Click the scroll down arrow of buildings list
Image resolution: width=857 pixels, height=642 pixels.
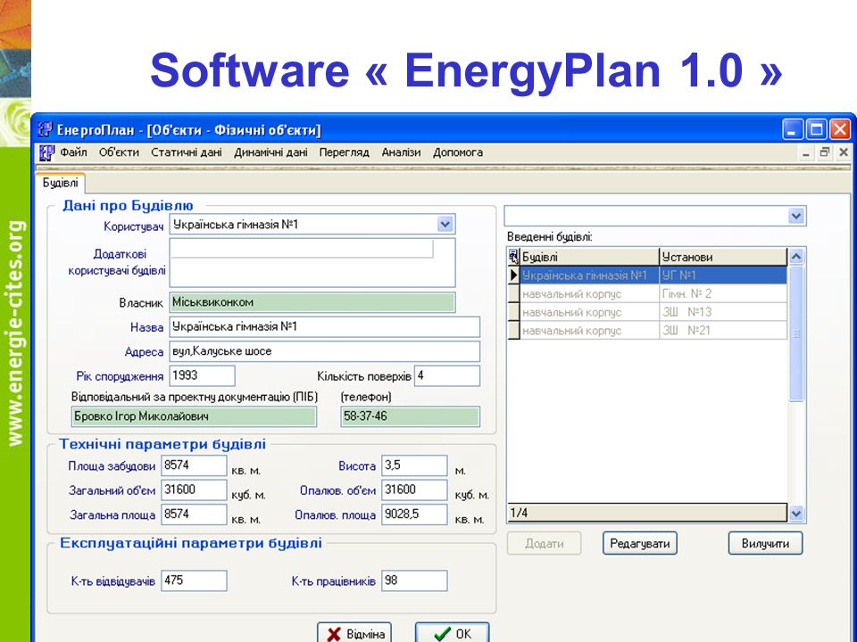pyautogui.click(x=796, y=514)
